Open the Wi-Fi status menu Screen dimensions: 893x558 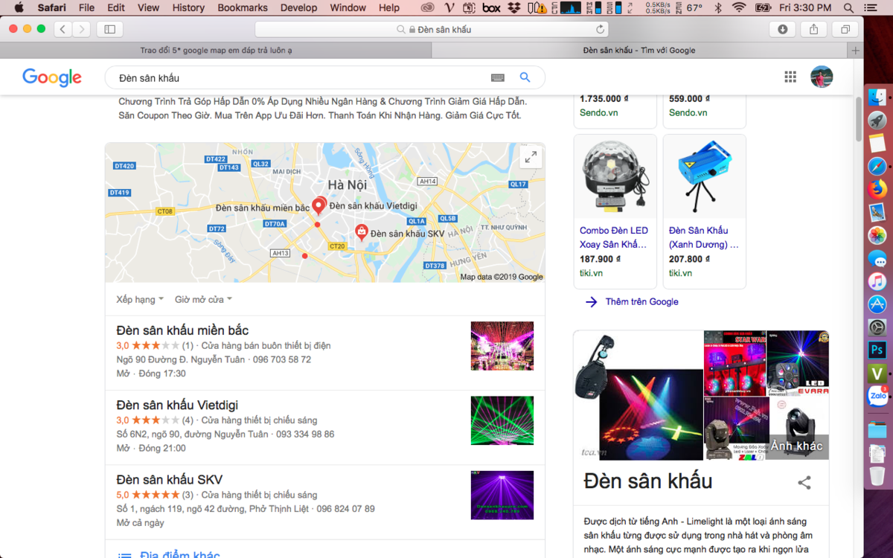[739, 7]
